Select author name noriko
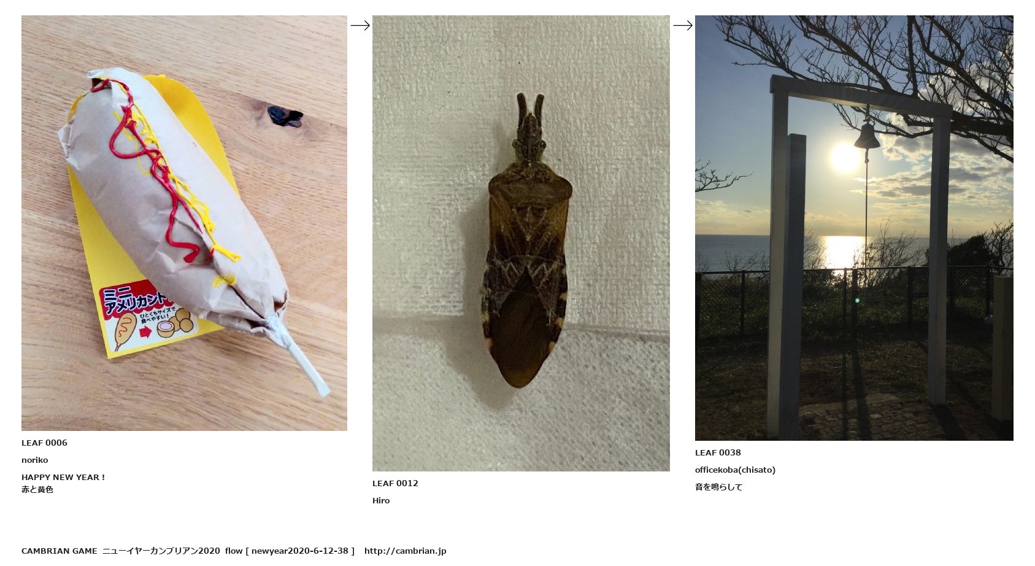 point(34,460)
